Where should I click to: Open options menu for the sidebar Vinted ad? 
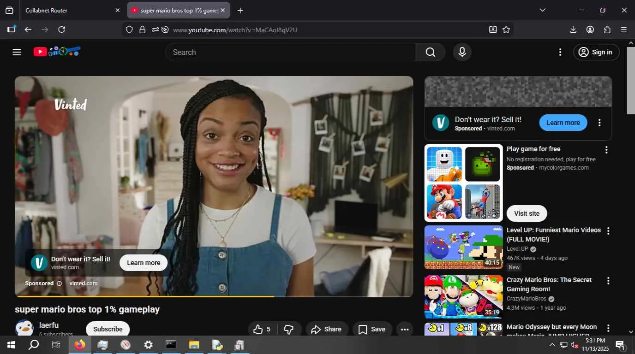(599, 123)
